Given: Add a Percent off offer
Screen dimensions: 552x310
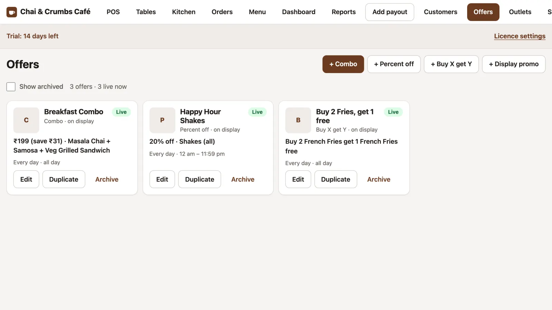Looking at the screenshot, I should (394, 64).
